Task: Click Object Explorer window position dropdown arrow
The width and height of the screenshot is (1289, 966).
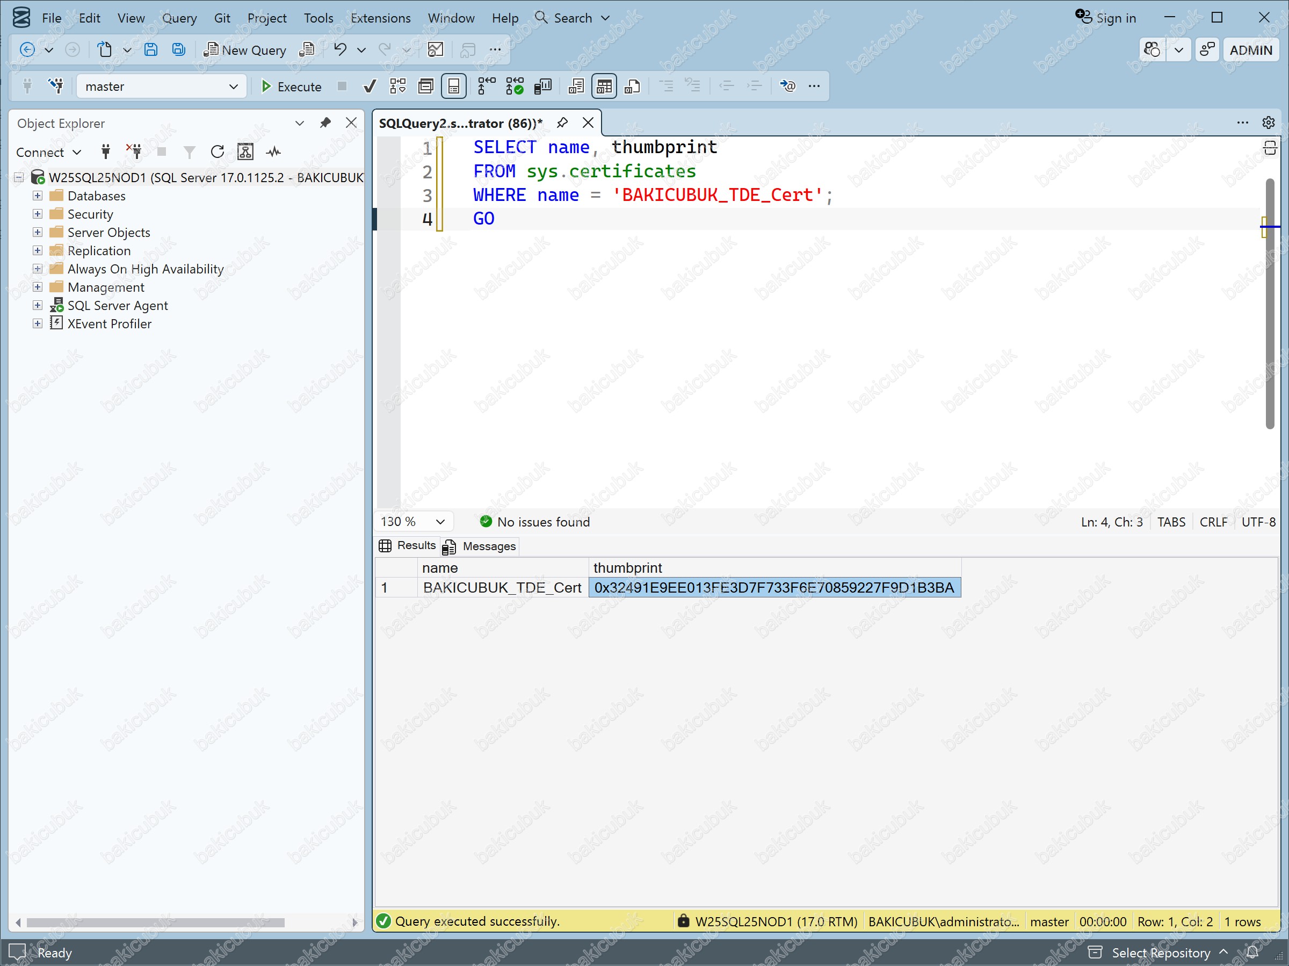Action: (300, 123)
